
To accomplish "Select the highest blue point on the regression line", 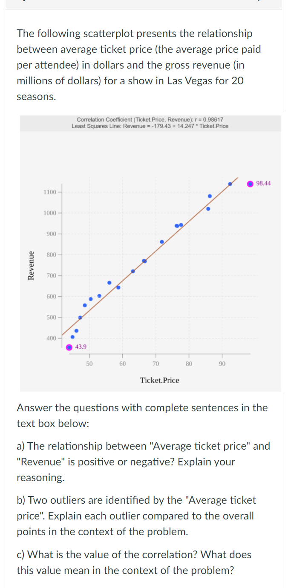I will coord(230,184).
